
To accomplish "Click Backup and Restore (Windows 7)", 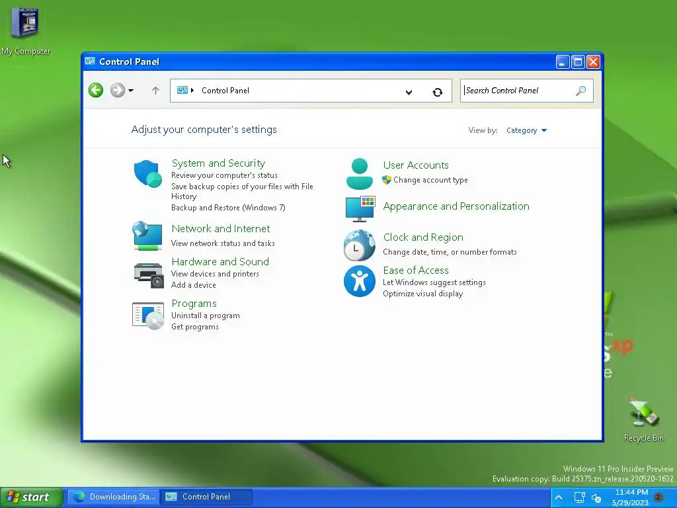I will [x=228, y=208].
